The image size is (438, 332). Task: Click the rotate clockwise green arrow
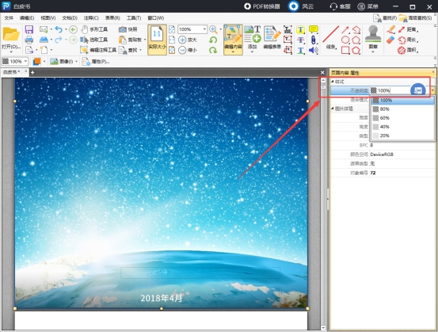coord(213,50)
